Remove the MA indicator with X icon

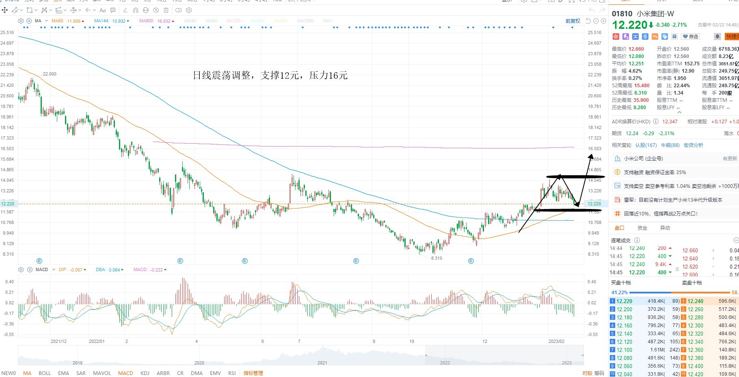(x=29, y=21)
